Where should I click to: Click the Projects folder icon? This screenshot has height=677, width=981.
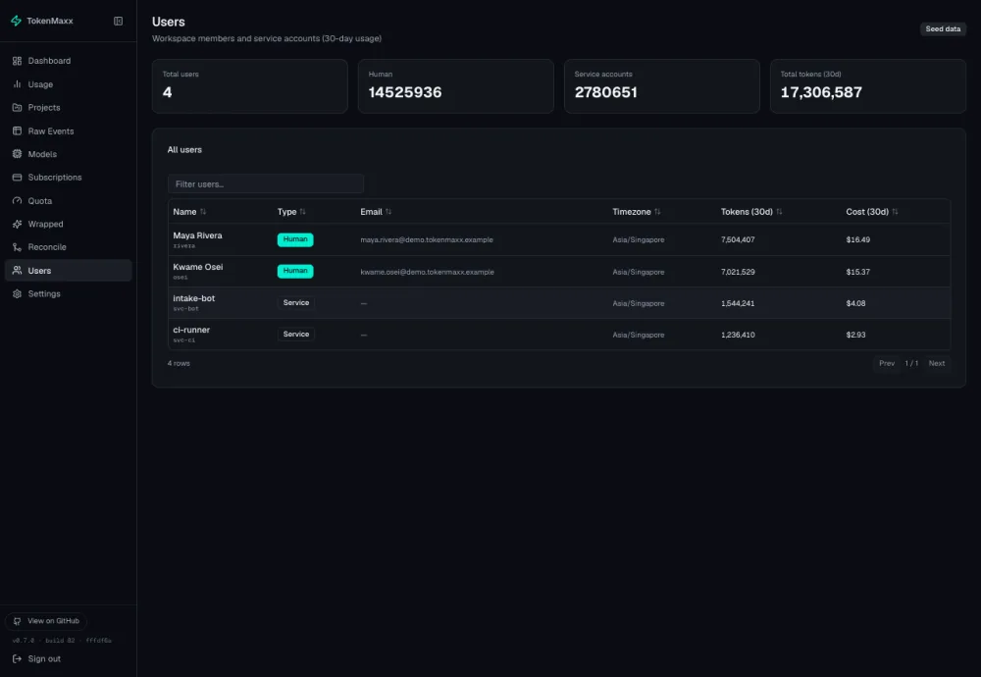pos(17,108)
